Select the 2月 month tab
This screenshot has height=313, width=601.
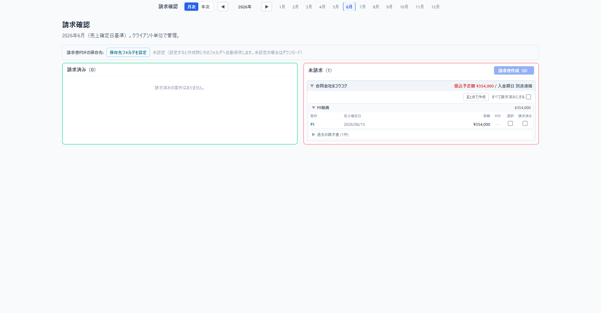tap(295, 7)
